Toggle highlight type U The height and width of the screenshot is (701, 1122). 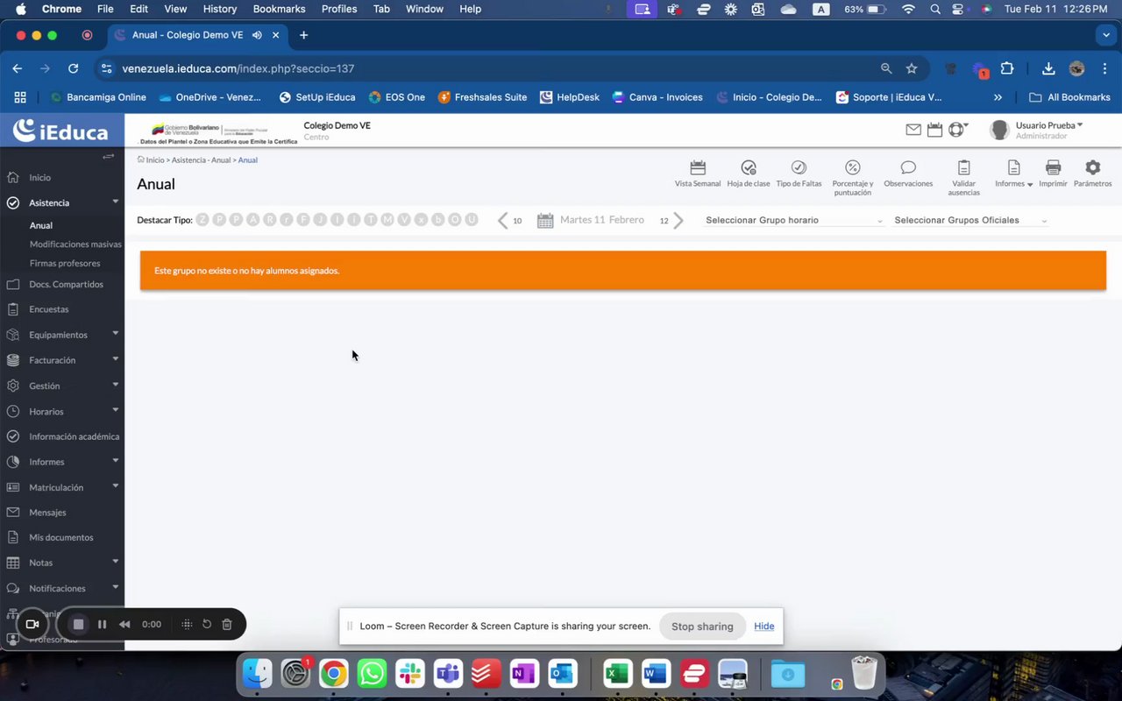472,220
